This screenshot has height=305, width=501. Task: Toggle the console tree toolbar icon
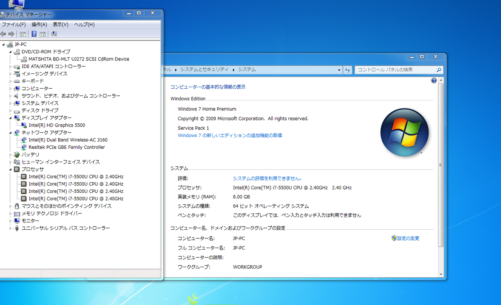(x=23, y=34)
